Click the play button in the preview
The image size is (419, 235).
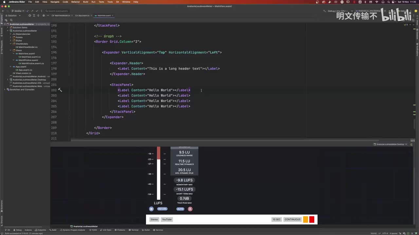(x=151, y=209)
